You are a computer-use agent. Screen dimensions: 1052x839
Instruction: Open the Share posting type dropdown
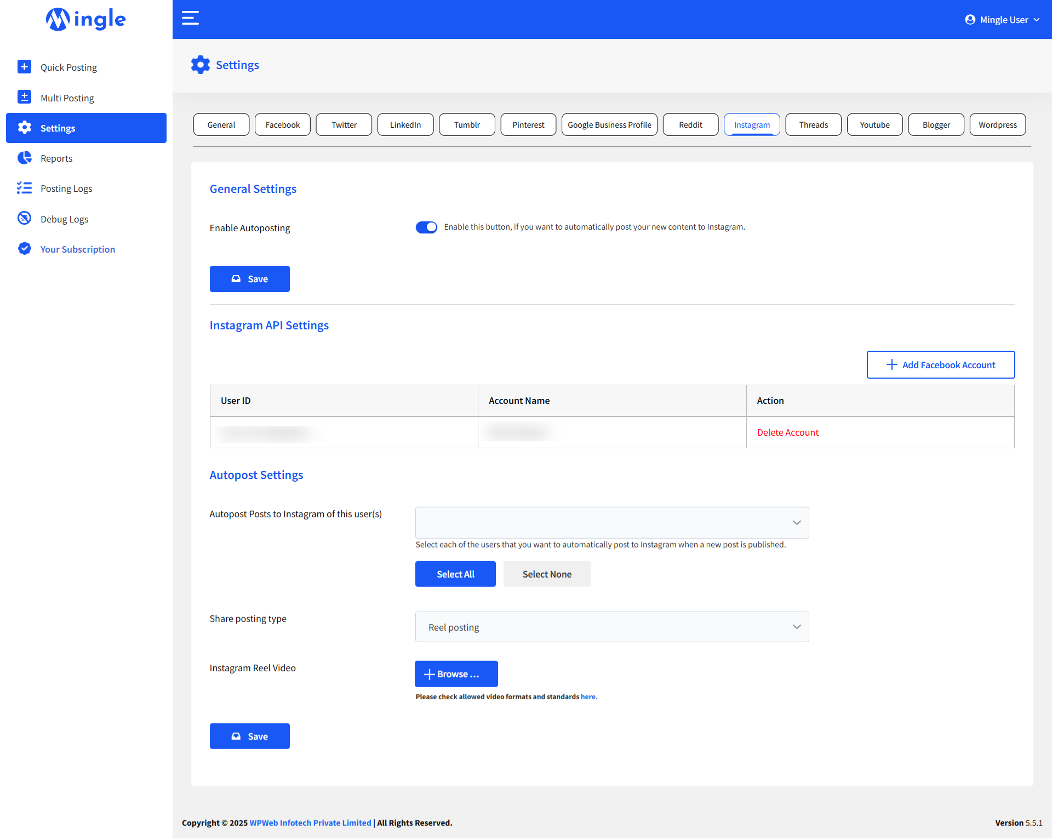pos(612,627)
